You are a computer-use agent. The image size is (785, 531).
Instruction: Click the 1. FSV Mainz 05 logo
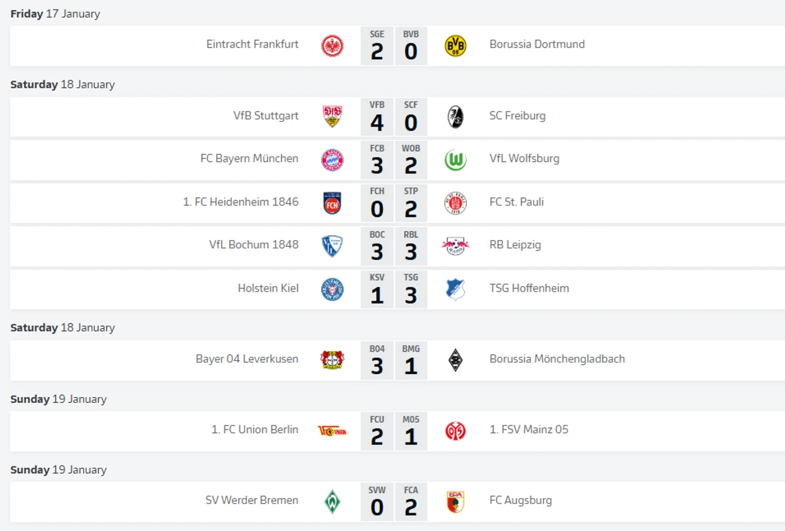455,431
